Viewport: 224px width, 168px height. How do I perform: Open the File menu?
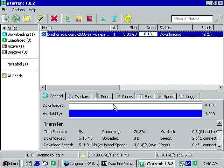pos(5,10)
